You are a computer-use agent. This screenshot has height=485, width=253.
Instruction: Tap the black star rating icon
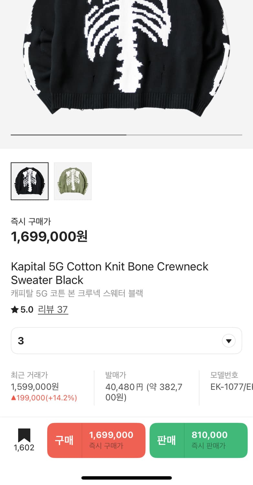pyautogui.click(x=15, y=310)
